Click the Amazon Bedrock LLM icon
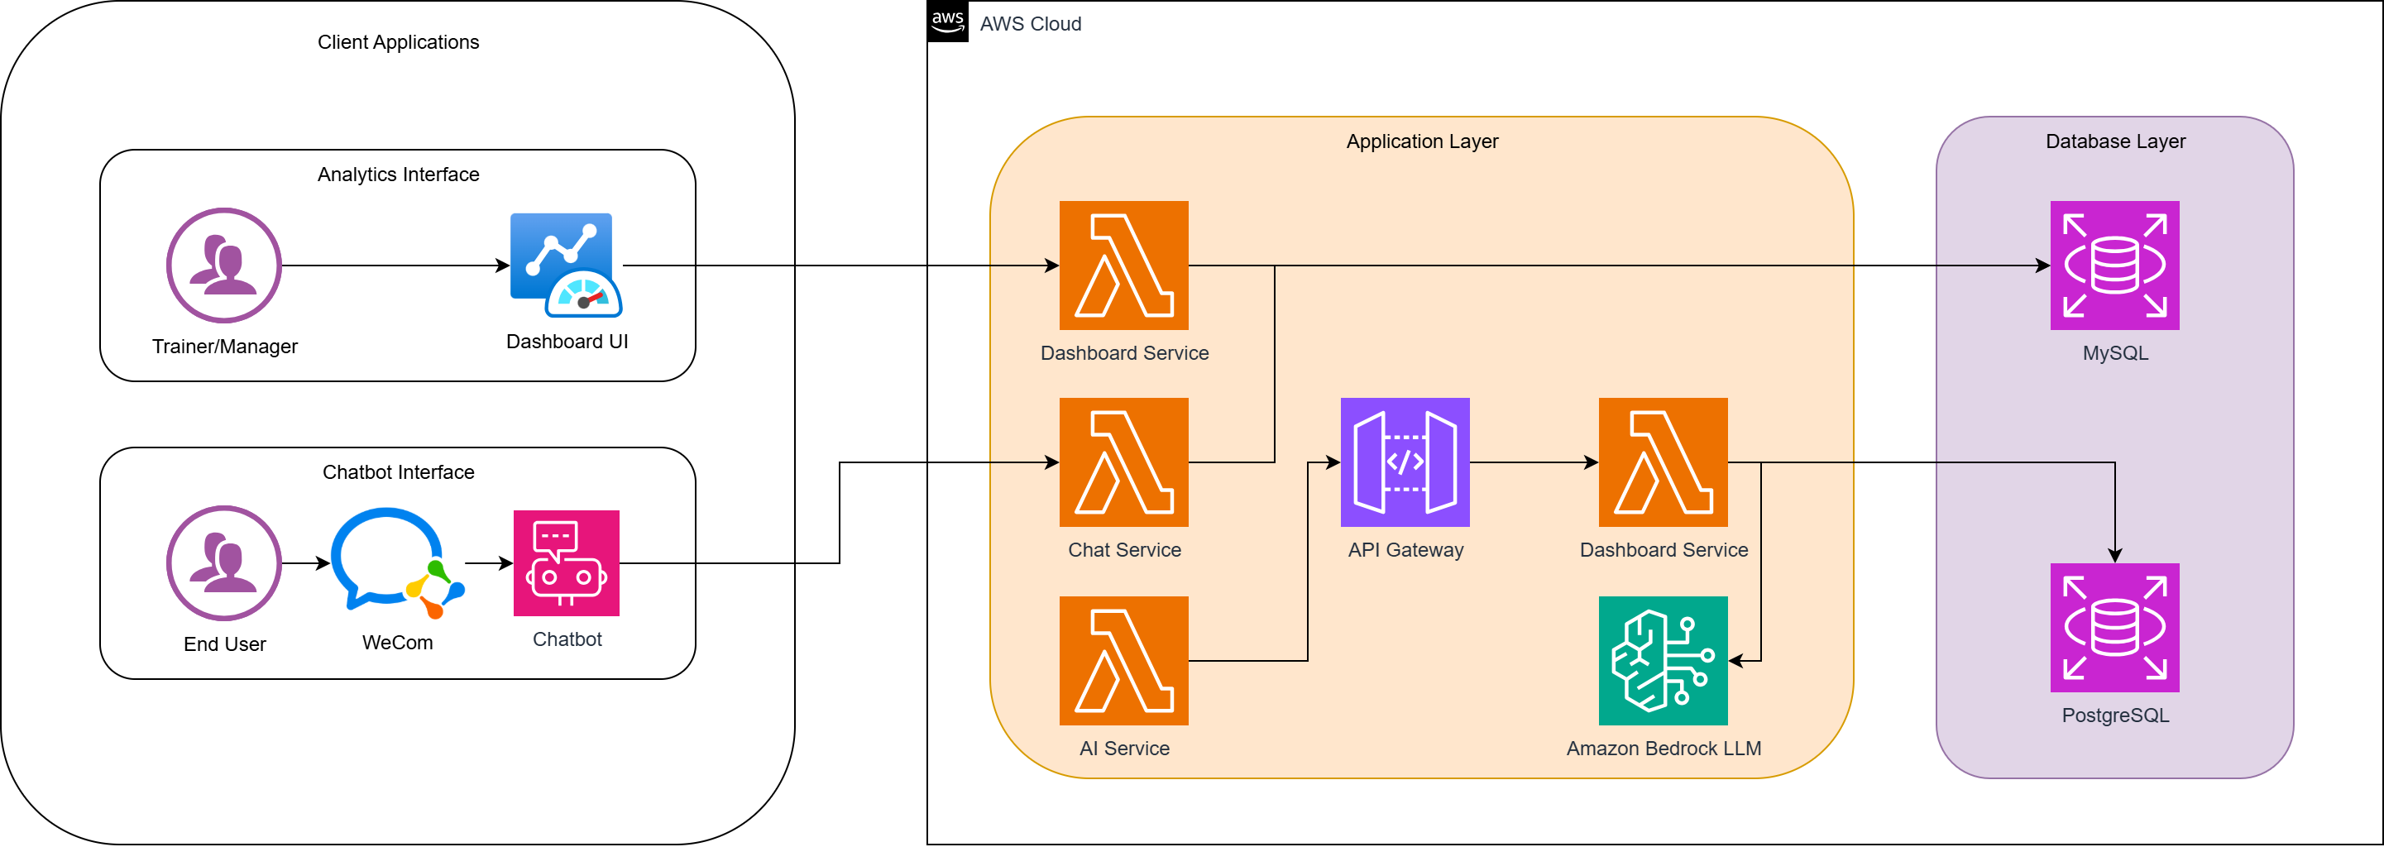This screenshot has width=2384, height=847. point(1662,660)
